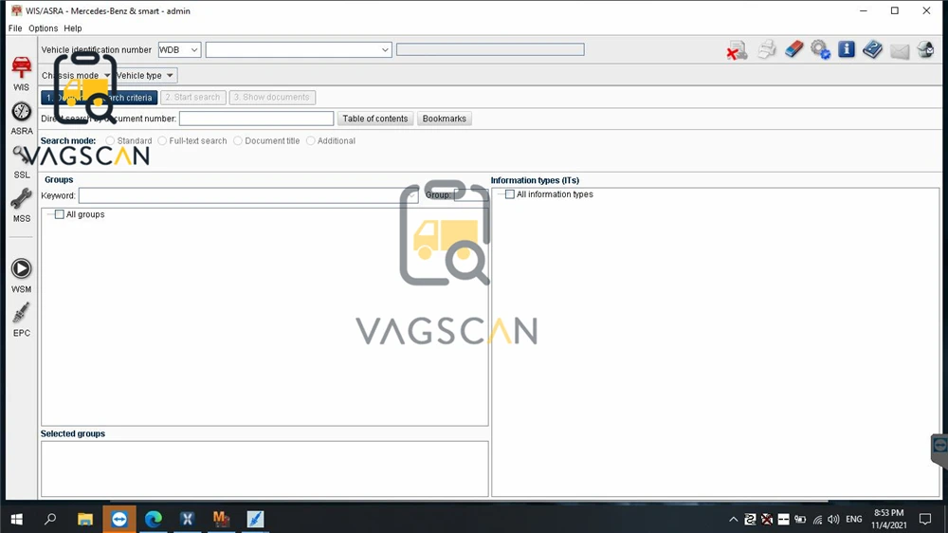Click the ENG language indicator
The width and height of the screenshot is (948, 533).
click(854, 519)
